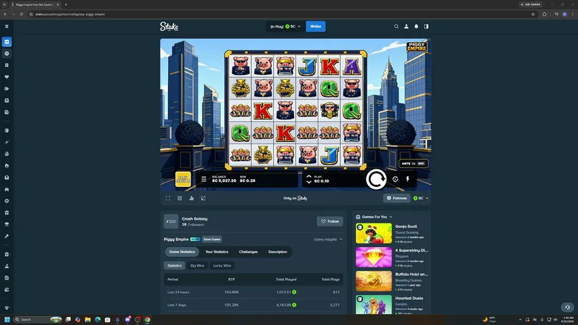
Task: Click the Last 7 days row label
Action: pyautogui.click(x=177, y=305)
